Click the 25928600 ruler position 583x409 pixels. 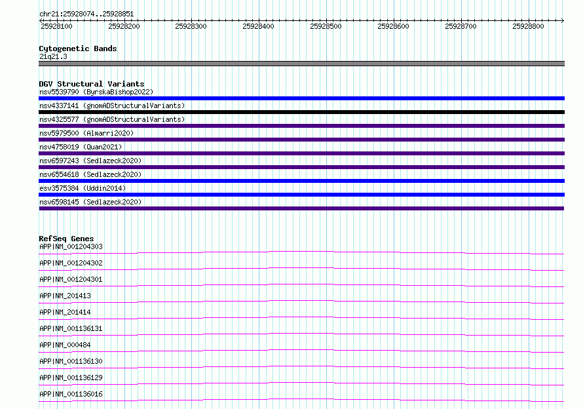point(393,26)
